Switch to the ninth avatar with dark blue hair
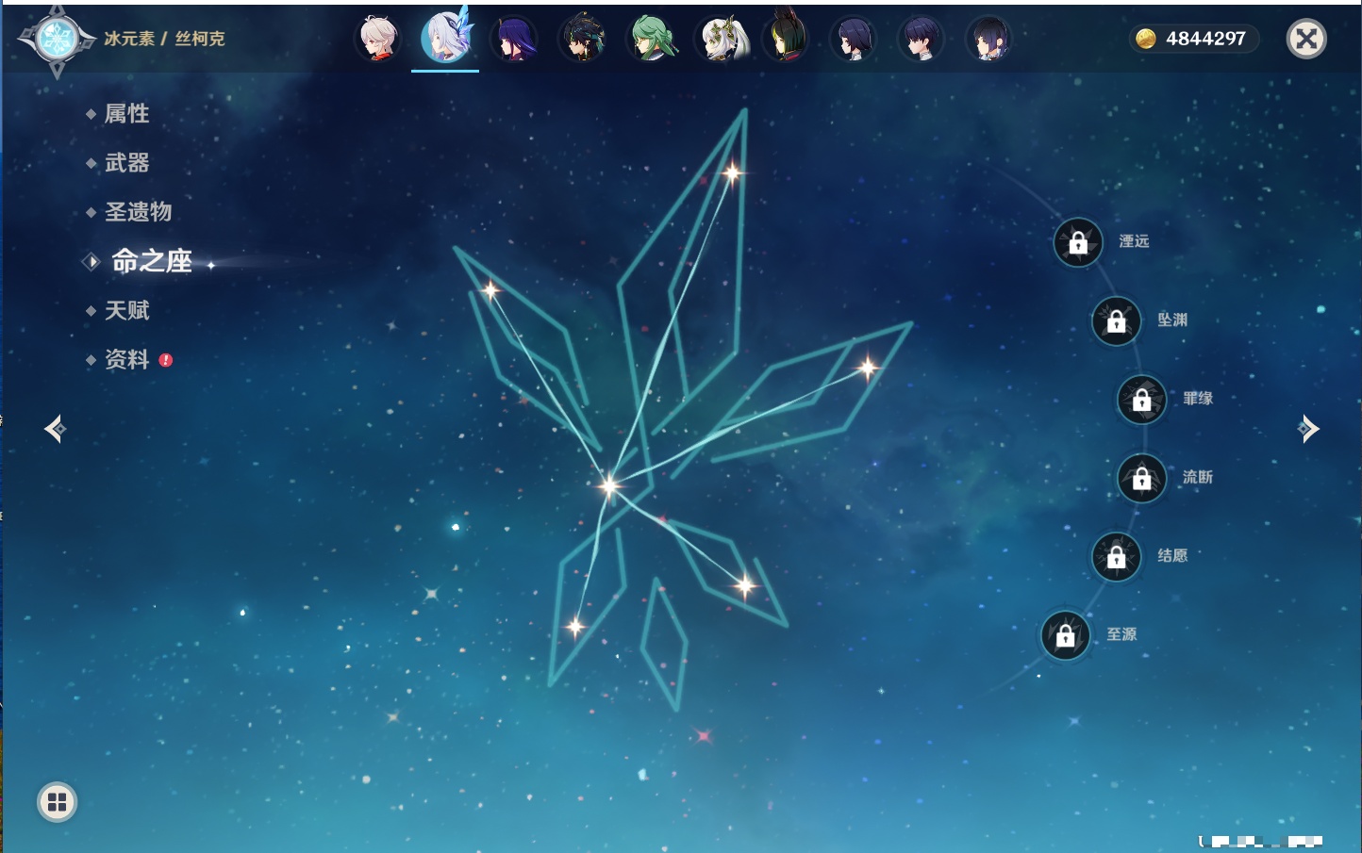 click(922, 39)
